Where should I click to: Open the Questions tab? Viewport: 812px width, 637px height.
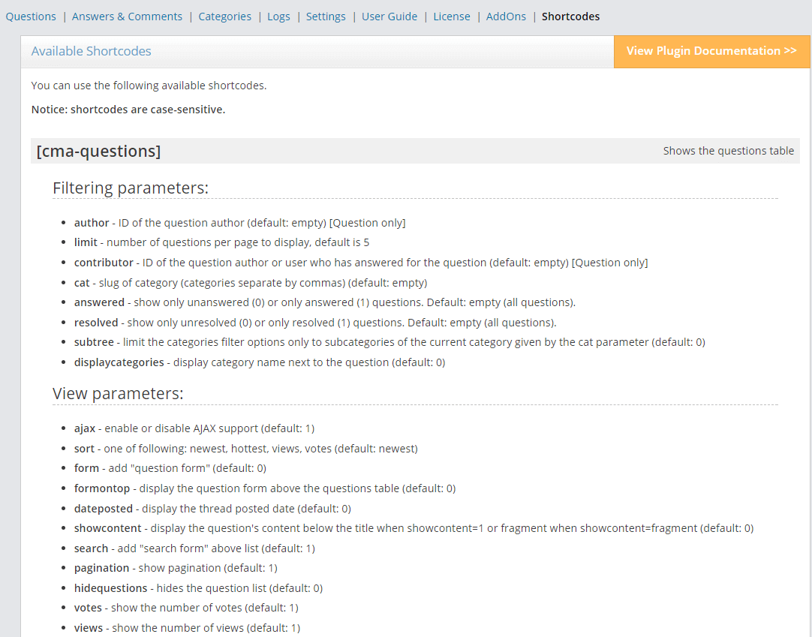tap(31, 16)
